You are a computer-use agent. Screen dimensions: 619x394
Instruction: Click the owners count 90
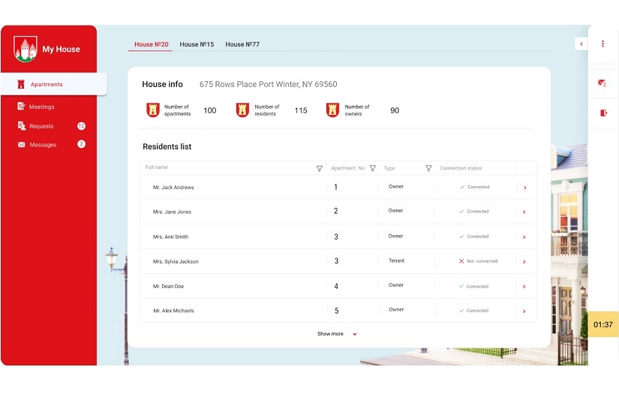395,110
